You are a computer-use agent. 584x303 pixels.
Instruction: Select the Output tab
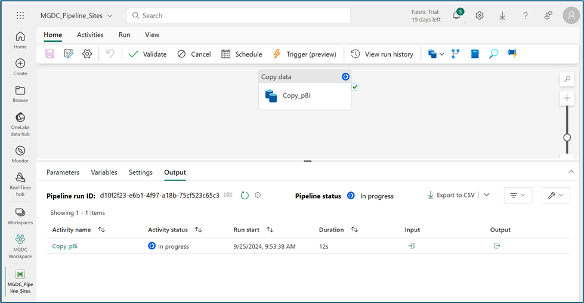175,172
